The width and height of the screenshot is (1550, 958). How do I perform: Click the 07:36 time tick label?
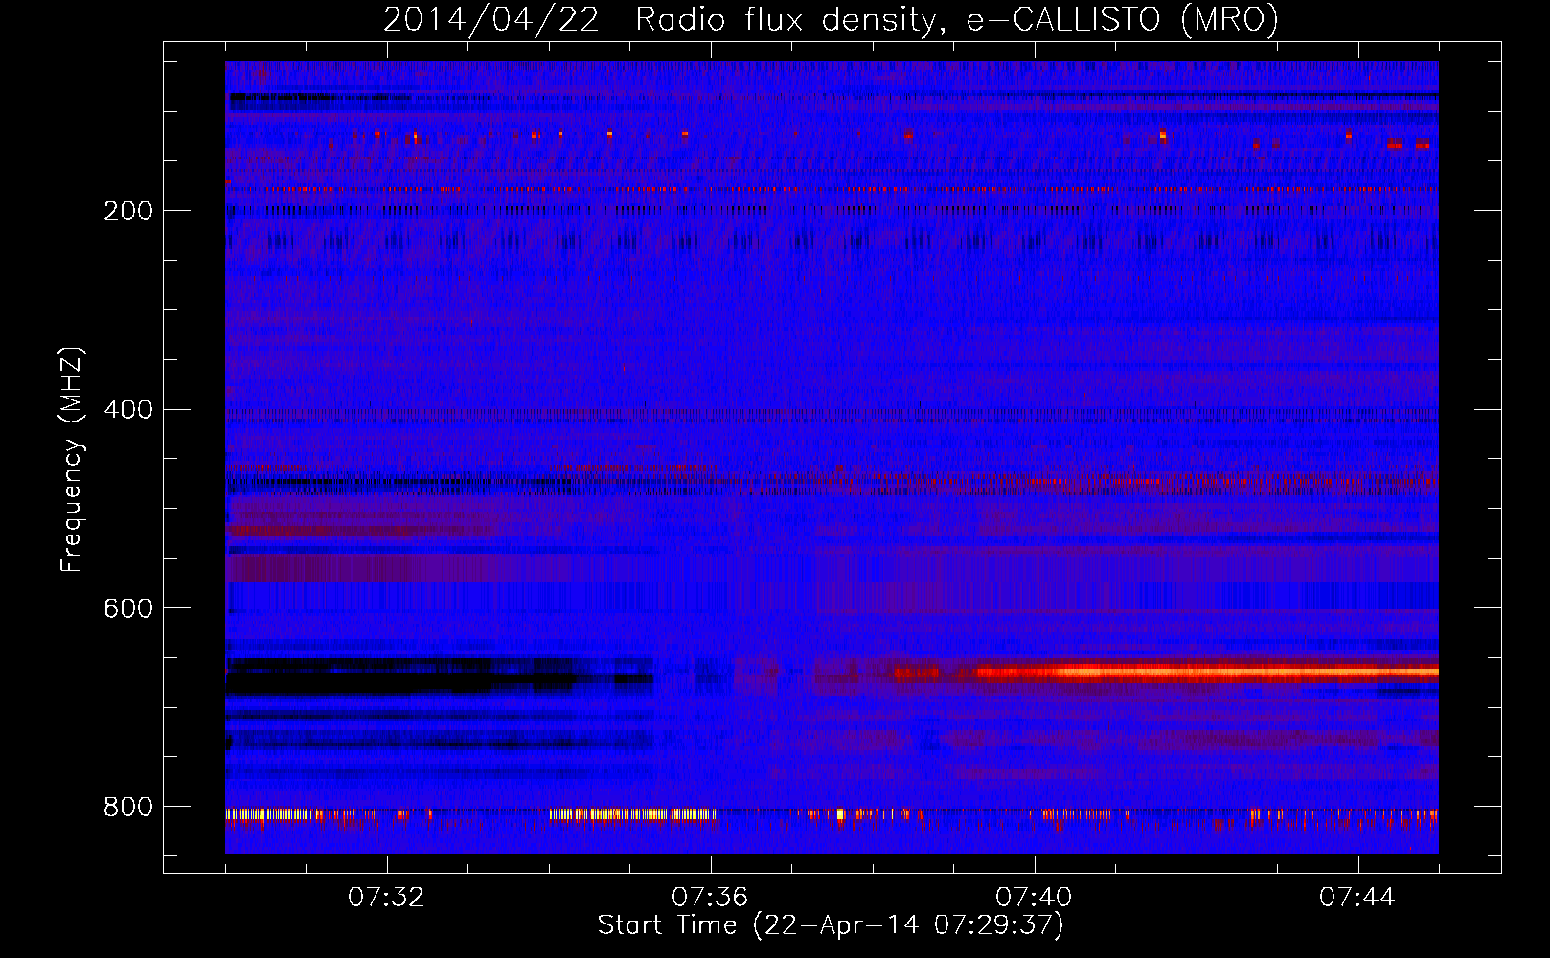tap(710, 898)
